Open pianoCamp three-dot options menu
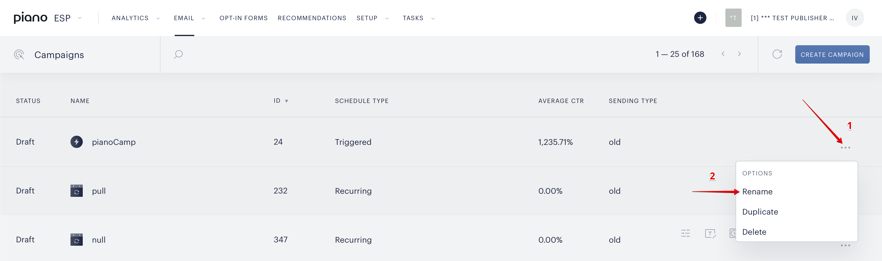This screenshot has height=261, width=882. [x=845, y=148]
